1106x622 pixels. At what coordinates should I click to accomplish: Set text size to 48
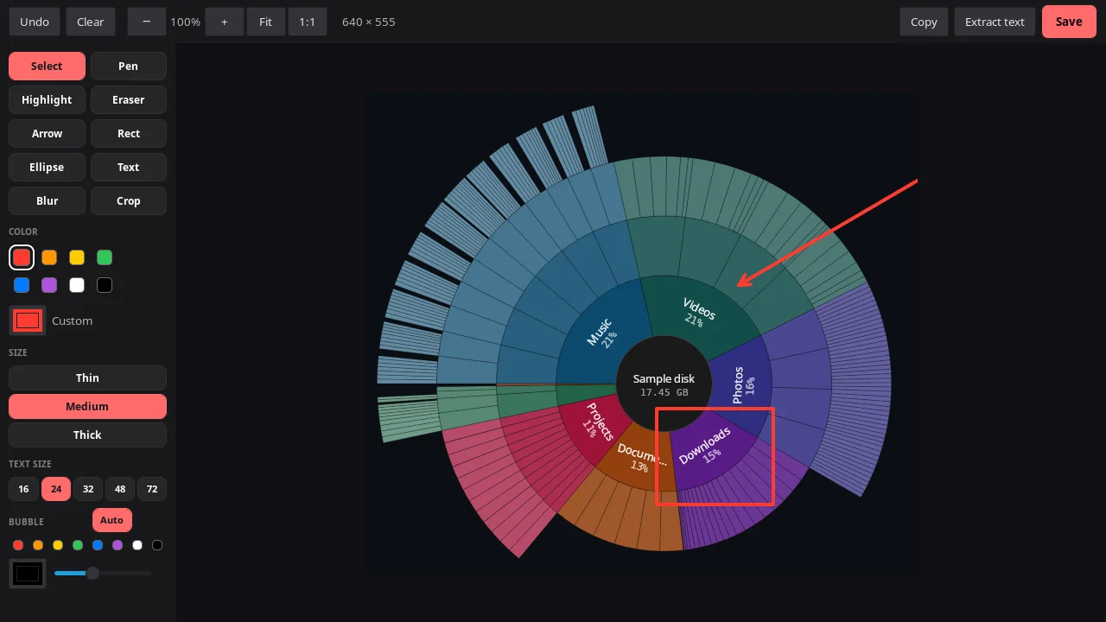coord(120,489)
